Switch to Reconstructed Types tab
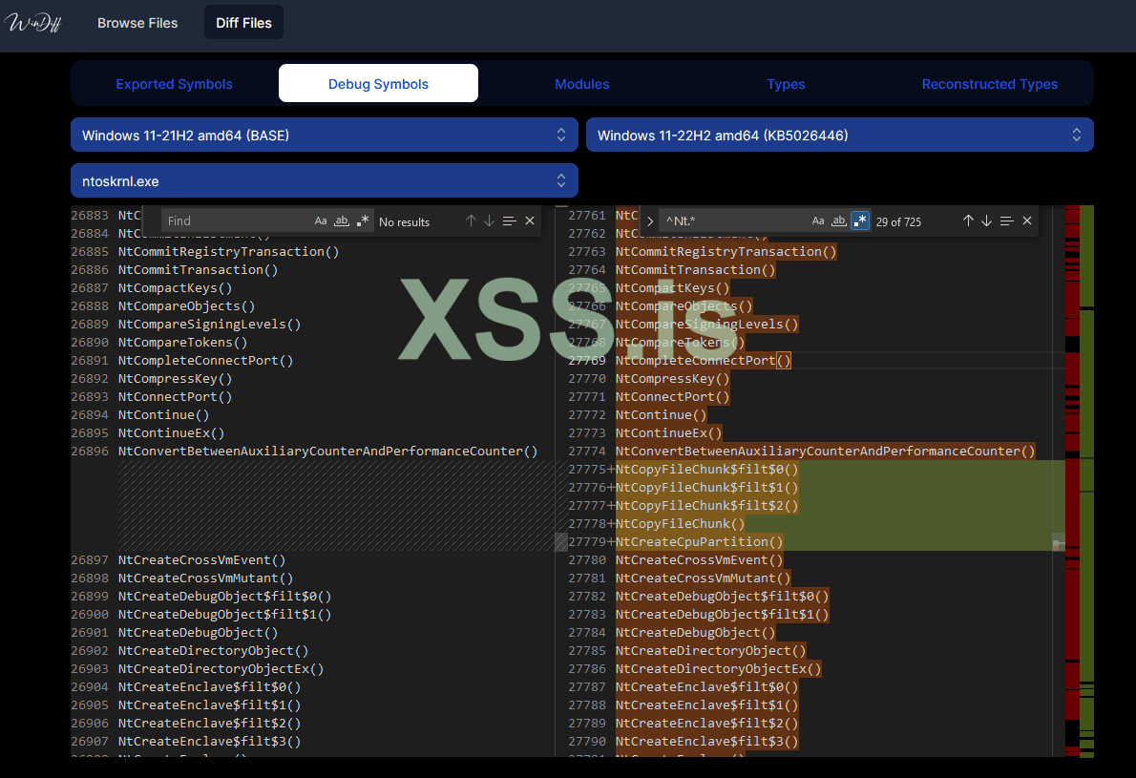 coord(990,84)
